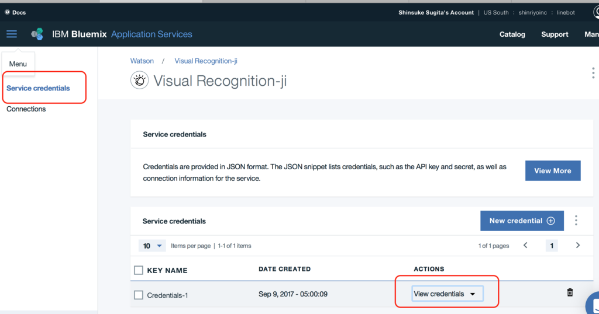Select all credentials via header checkbox

click(139, 270)
